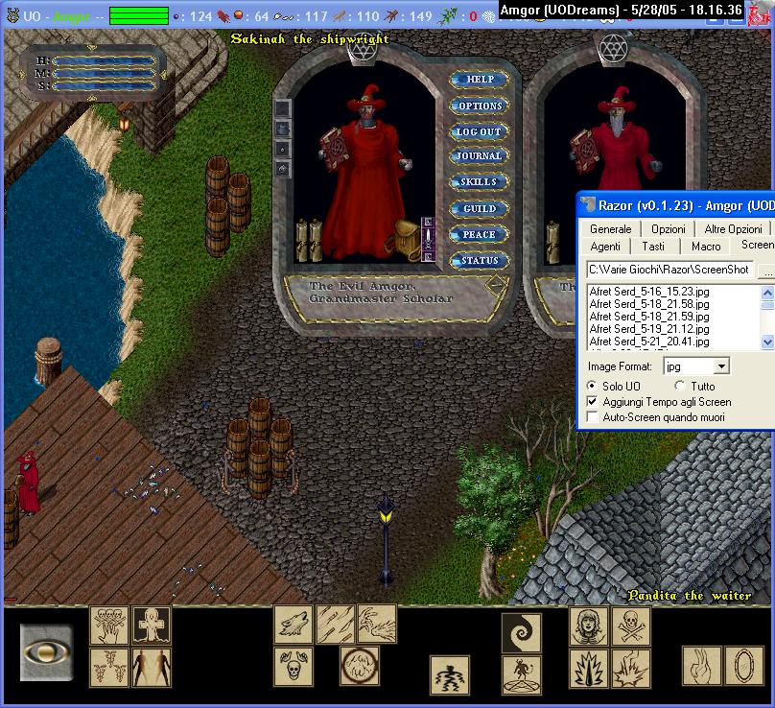Screen dimensions: 775x708
Task: Cast the slashing blades spell icon
Action: (x=335, y=624)
